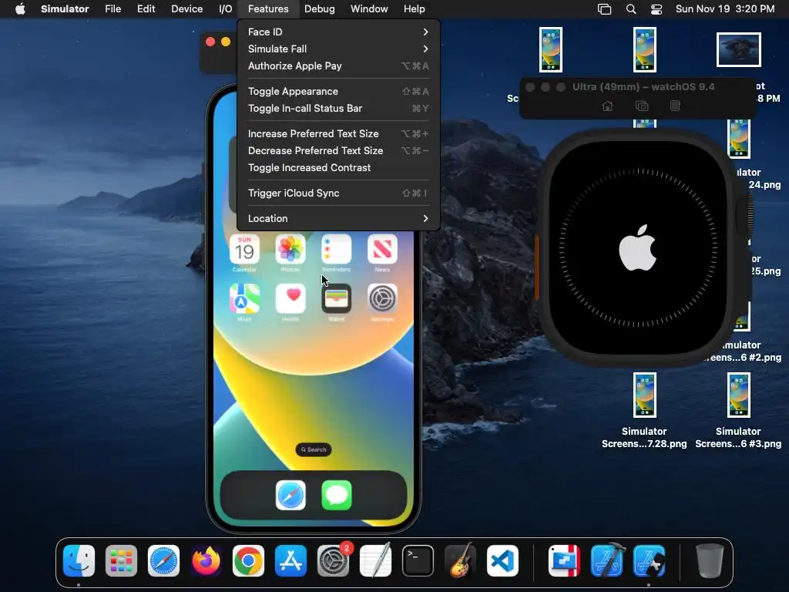Click the screenshot camera icon in watch simulator toolbar
This screenshot has width=789, height=592.
(x=642, y=106)
